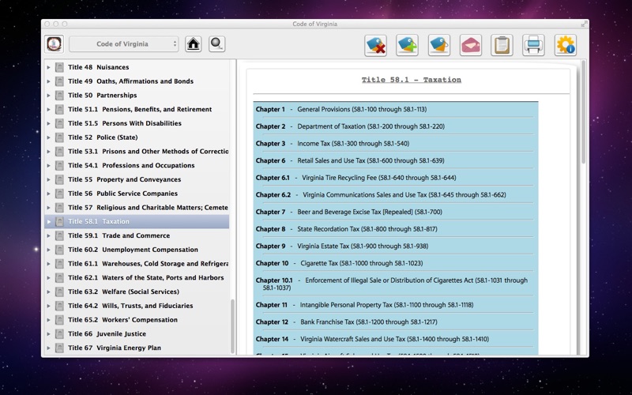The image size is (632, 395).
Task: Click the book icon for Title 52 Police
Action: click(x=60, y=137)
